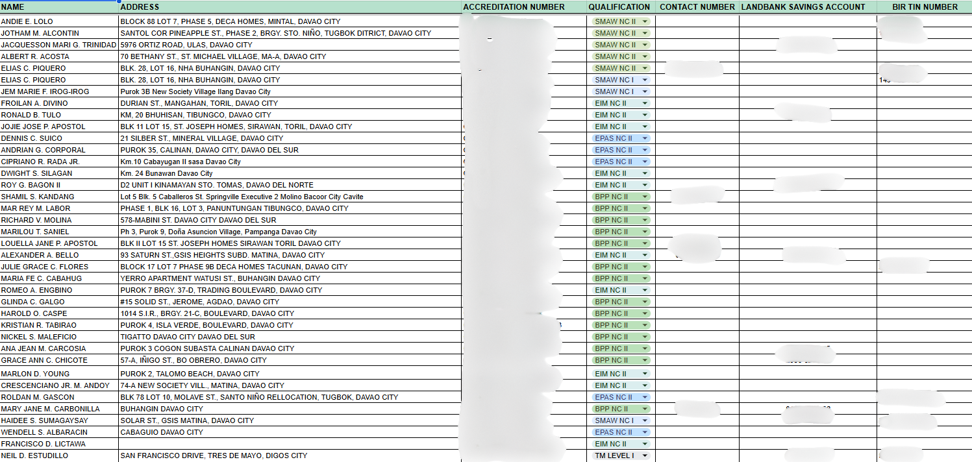Select address 93 SATURN ST., GSIS HEIGHTS
This screenshot has height=462, width=972.
click(290, 255)
